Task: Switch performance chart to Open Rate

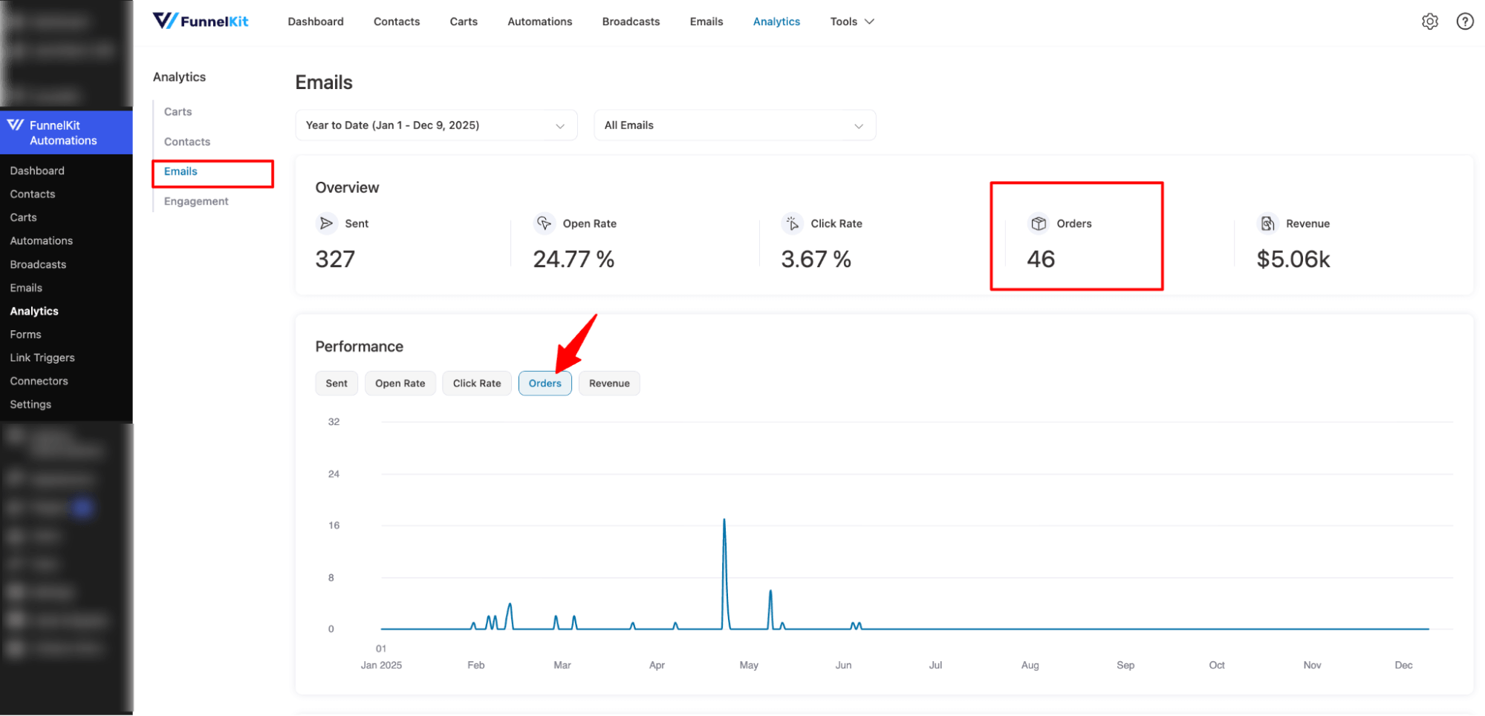Action: [x=400, y=384]
